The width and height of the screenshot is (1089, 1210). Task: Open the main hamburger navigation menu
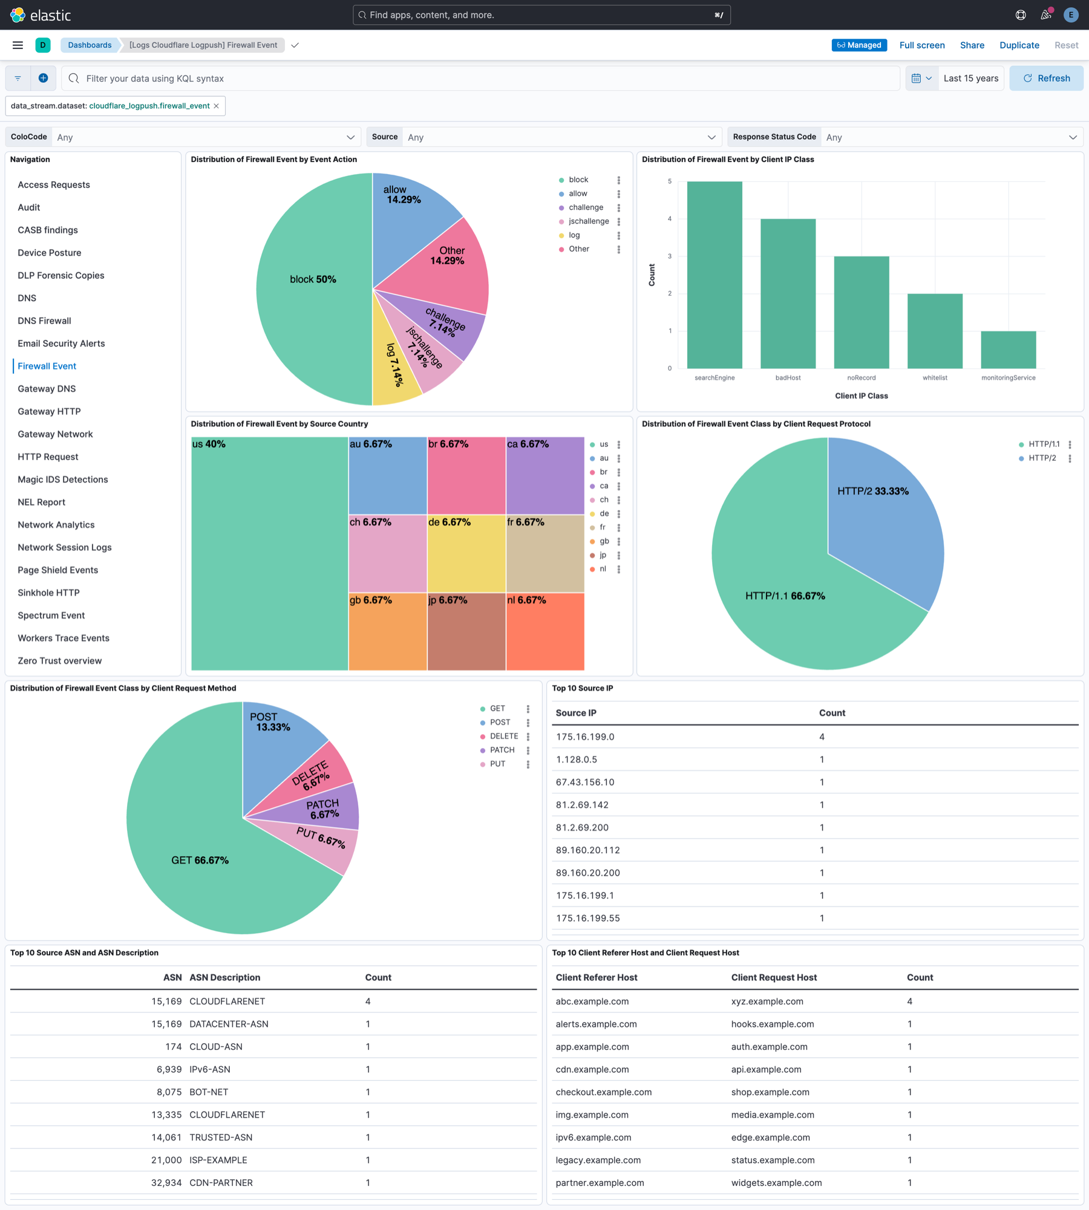[x=18, y=45]
